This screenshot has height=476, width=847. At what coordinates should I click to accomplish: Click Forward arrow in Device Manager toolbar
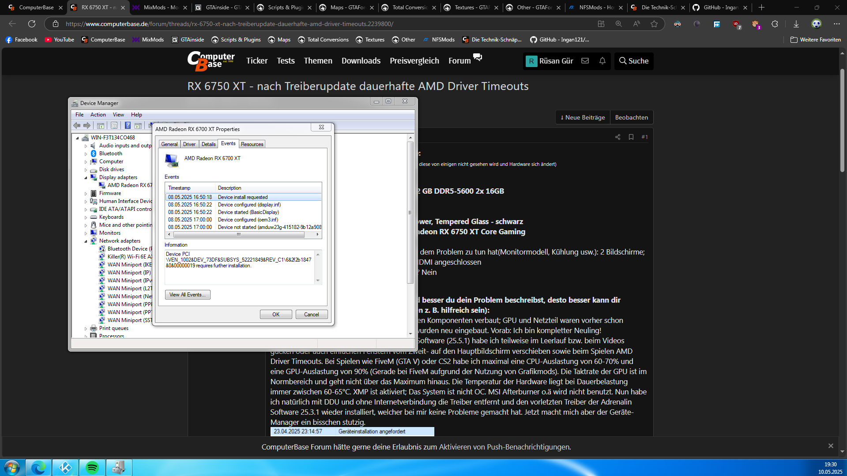pyautogui.click(x=87, y=126)
